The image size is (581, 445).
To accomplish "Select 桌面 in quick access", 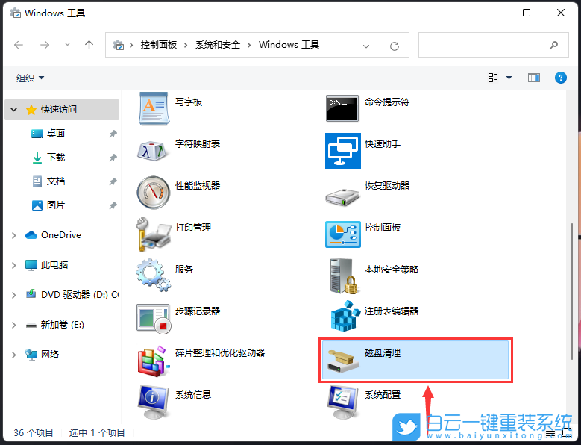I will 56,133.
